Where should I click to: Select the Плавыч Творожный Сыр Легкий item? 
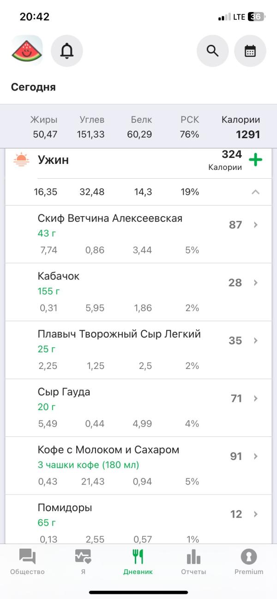[x=138, y=350]
